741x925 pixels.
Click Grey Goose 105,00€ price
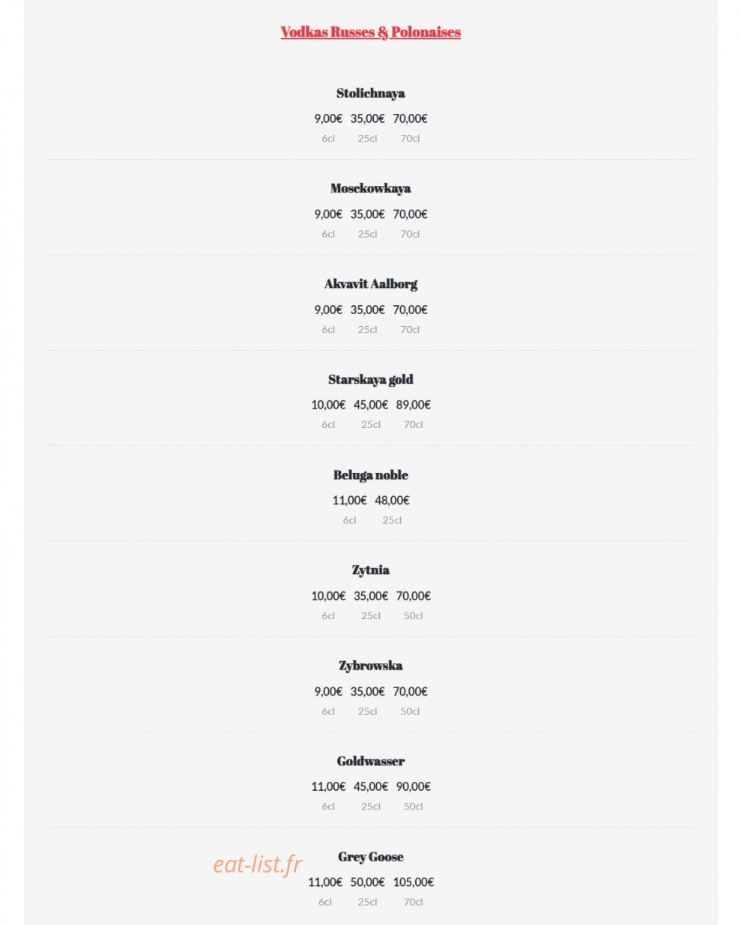point(414,882)
